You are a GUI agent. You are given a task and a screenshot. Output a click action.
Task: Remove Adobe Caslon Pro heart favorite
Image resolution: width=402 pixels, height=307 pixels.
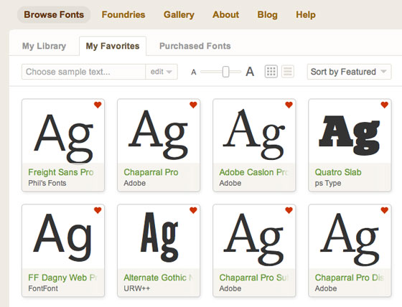pyautogui.click(x=289, y=105)
